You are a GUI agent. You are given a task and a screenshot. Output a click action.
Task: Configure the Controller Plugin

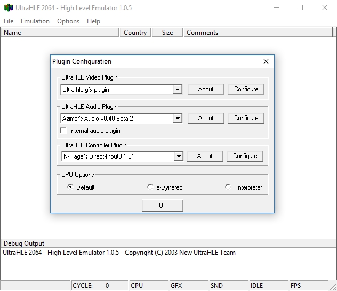[245, 156]
